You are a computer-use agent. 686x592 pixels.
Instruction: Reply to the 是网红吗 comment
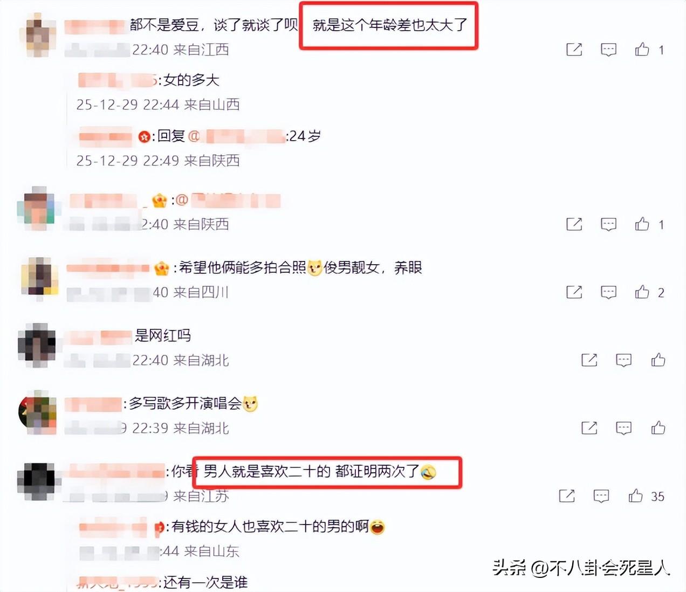tap(623, 360)
